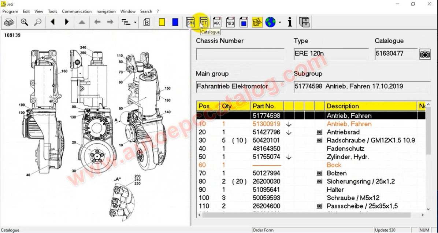The height and width of the screenshot is (233, 438).
Task: Click the Main group field Fahrantrieb Elektromotor
Action: pyautogui.click(x=240, y=86)
